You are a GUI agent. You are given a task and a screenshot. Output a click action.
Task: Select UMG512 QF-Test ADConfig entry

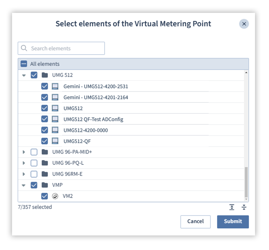coord(93,119)
